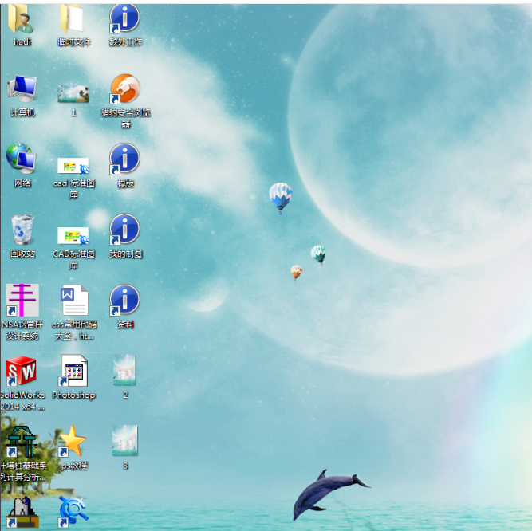The width and height of the screenshot is (532, 531).
Task: Select the image file named 1
Action: click(73, 93)
